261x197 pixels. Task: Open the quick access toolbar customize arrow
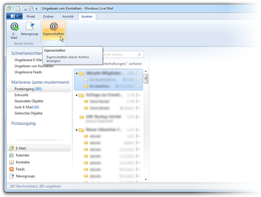click(x=36, y=9)
